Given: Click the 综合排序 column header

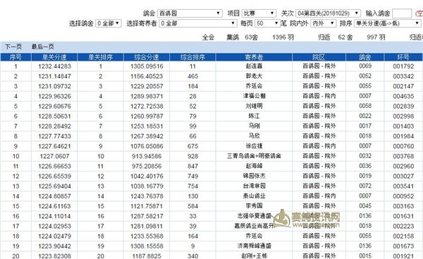Looking at the screenshot, I should (192, 57).
